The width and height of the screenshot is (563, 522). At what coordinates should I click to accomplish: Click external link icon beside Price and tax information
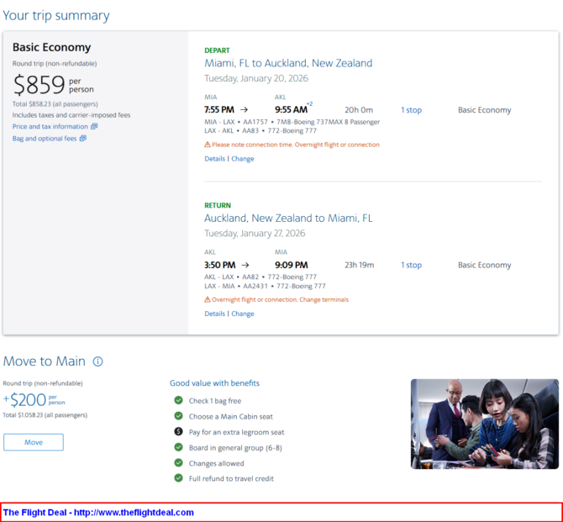point(94,127)
